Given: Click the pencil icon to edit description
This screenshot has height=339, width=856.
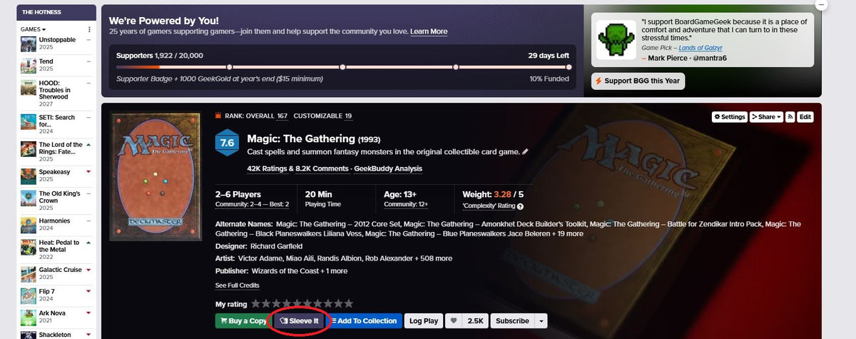Looking at the screenshot, I should (x=526, y=151).
